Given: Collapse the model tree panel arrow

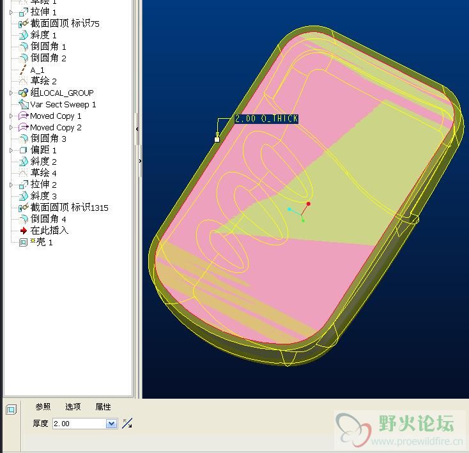Looking at the screenshot, I should [x=137, y=129].
